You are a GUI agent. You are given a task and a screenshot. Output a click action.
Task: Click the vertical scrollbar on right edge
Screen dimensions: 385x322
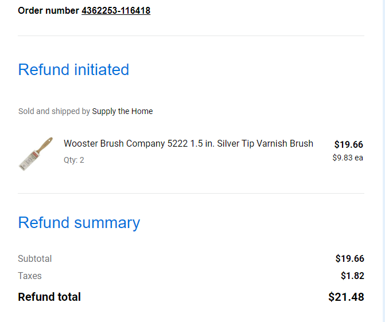coord(383,161)
